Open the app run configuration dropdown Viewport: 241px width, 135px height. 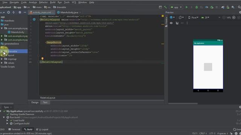(x=176, y=7)
